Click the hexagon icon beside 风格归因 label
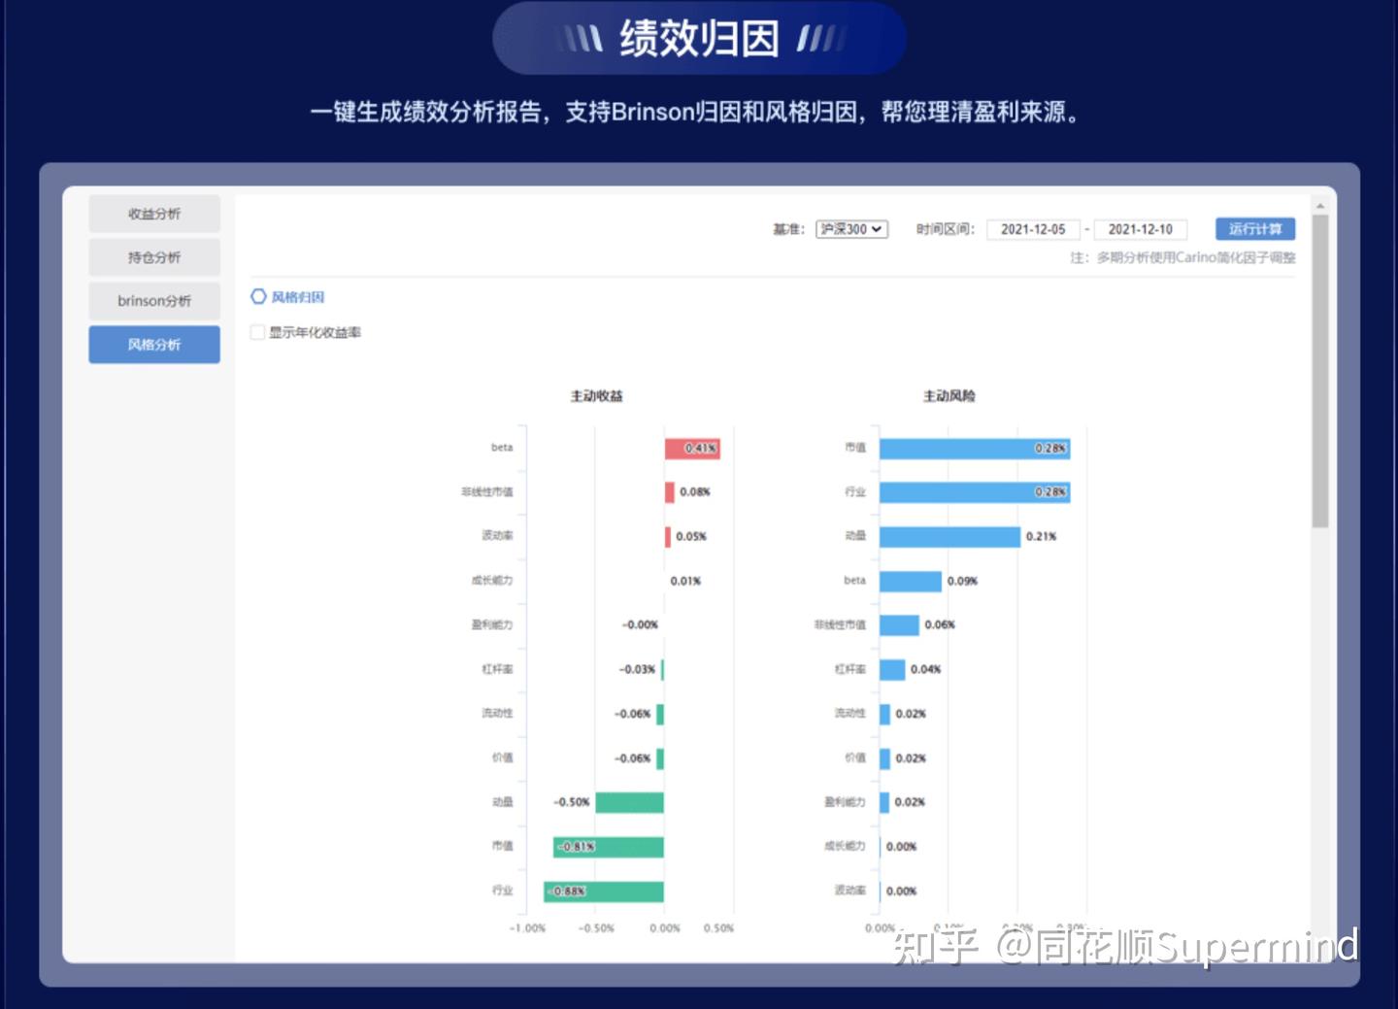 pos(257,296)
